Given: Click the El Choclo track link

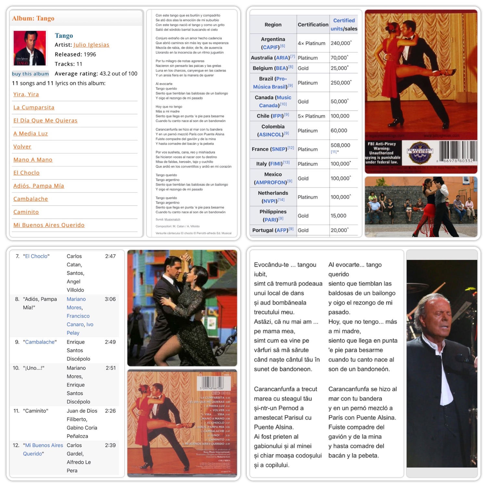Looking at the screenshot, I should click(36, 256).
